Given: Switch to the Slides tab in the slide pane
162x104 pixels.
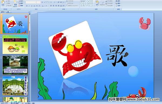Looking at the screenshot, I should (x=3, y=12).
